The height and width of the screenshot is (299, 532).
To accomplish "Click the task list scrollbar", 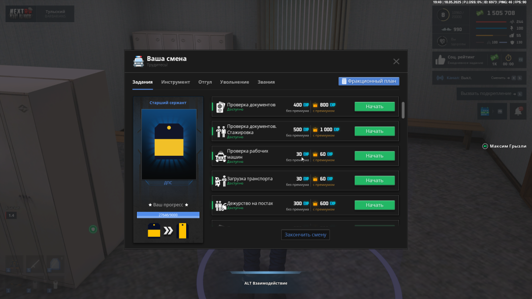I will pos(403,110).
